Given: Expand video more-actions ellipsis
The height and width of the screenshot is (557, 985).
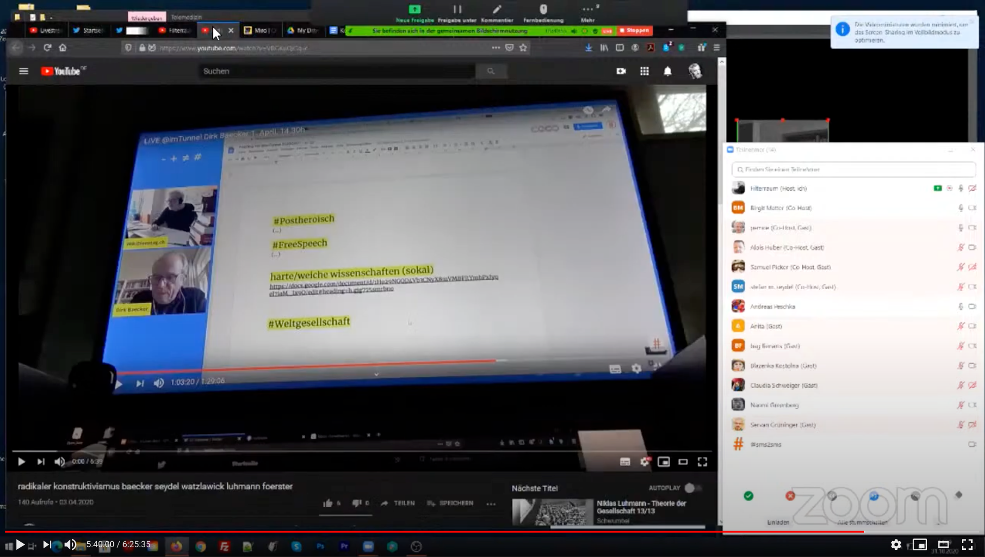Looking at the screenshot, I should point(491,504).
